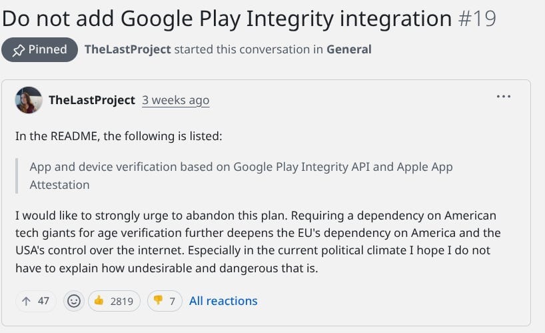
Task: Click the 'Do not add Google Play Integrity' title
Action: (x=227, y=19)
